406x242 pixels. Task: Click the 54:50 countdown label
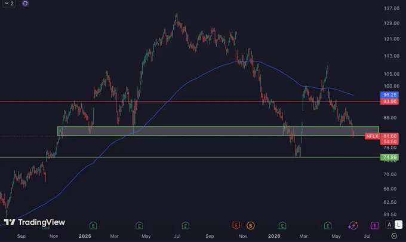[389, 142]
